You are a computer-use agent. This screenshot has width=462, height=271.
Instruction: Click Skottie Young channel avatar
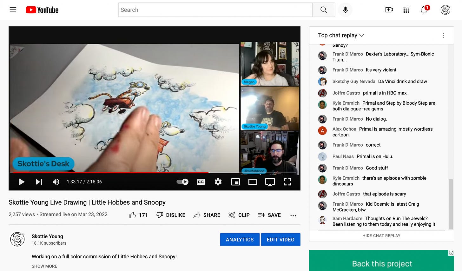pos(17,240)
